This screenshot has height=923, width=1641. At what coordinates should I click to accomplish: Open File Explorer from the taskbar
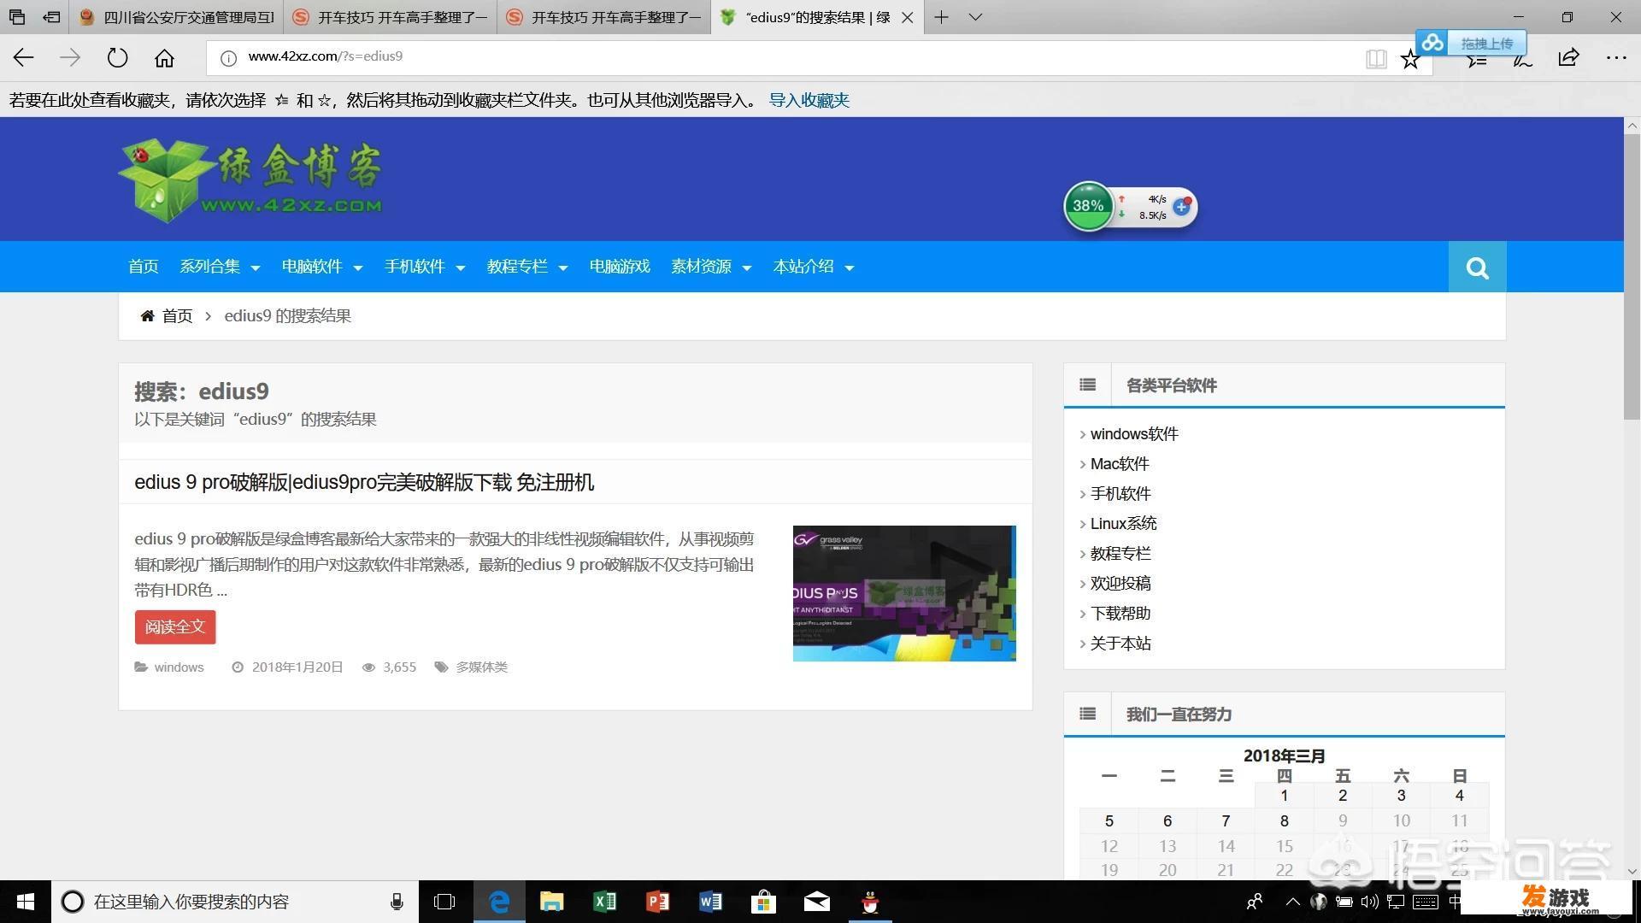pos(551,902)
